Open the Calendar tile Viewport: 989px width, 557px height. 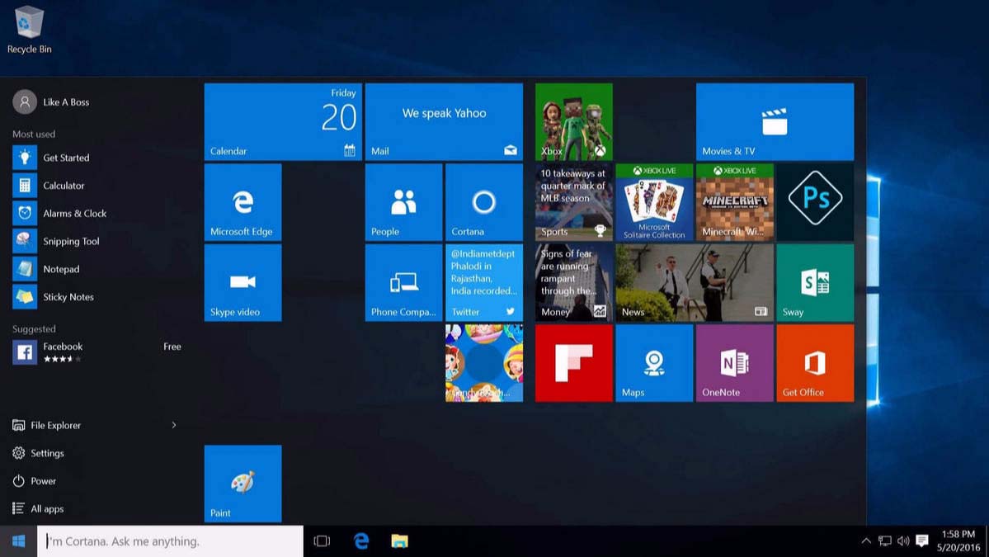click(281, 120)
